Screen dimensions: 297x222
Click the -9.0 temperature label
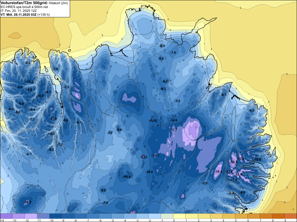tap(103, 191)
